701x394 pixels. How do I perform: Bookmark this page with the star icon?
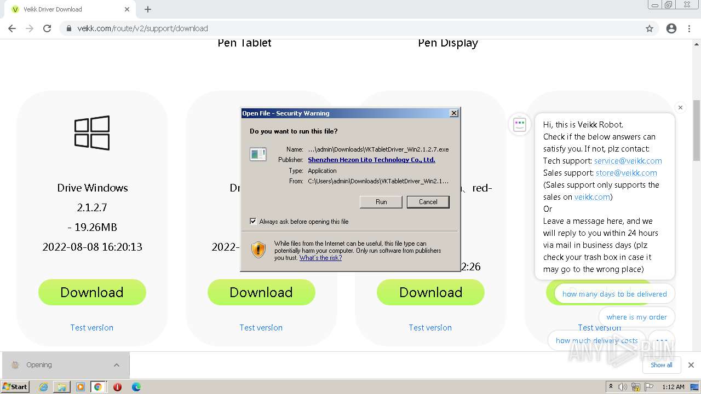(650, 28)
